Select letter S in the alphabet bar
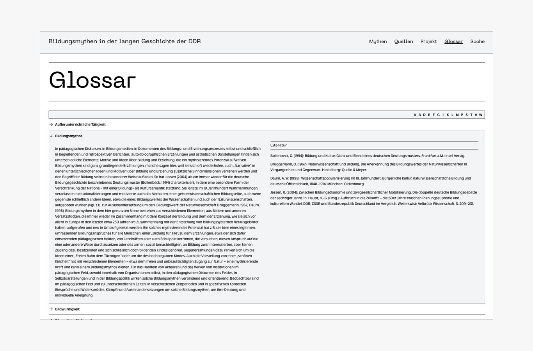533x351 pixels. (466, 115)
